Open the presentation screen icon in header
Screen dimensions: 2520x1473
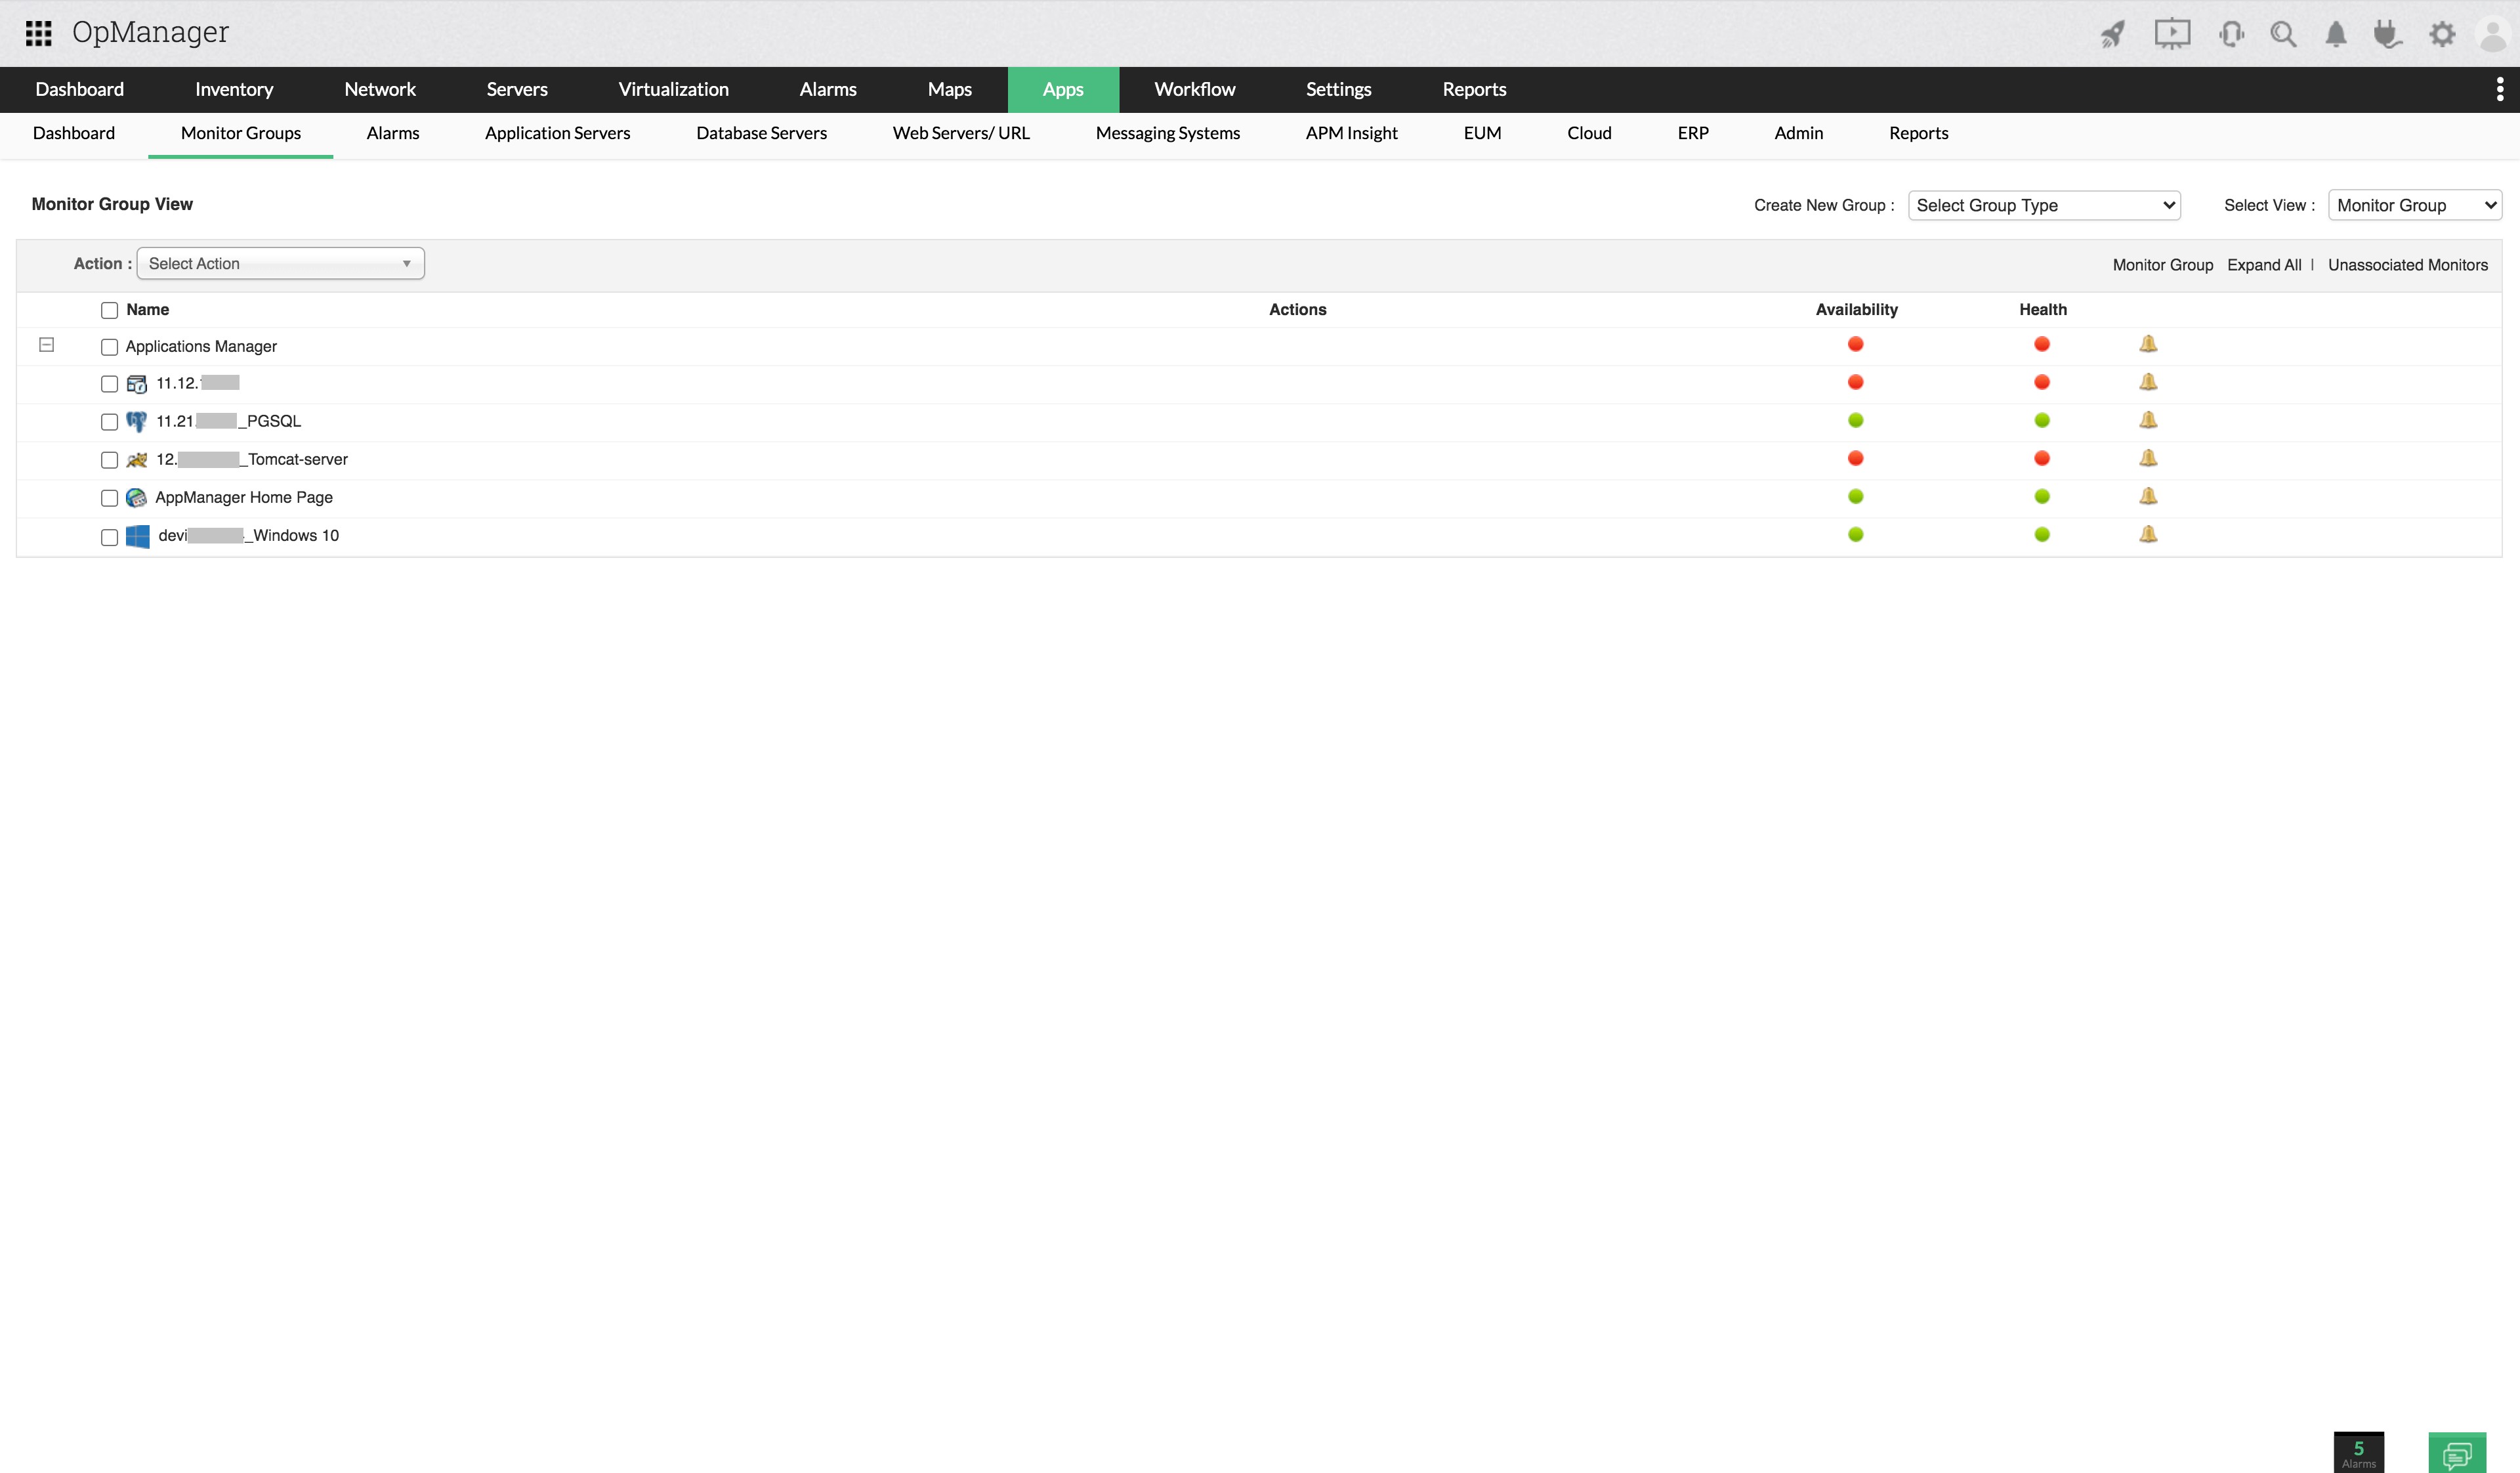pos(2172,34)
